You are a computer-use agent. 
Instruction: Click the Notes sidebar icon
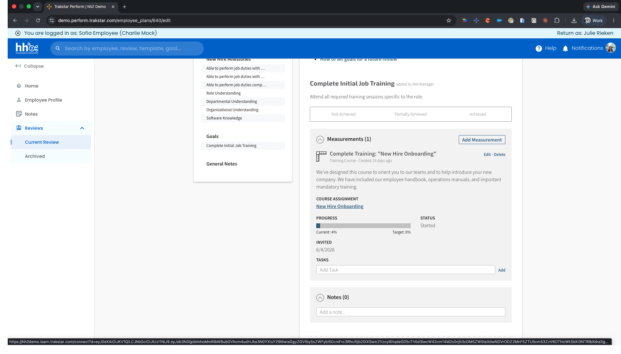(x=19, y=114)
